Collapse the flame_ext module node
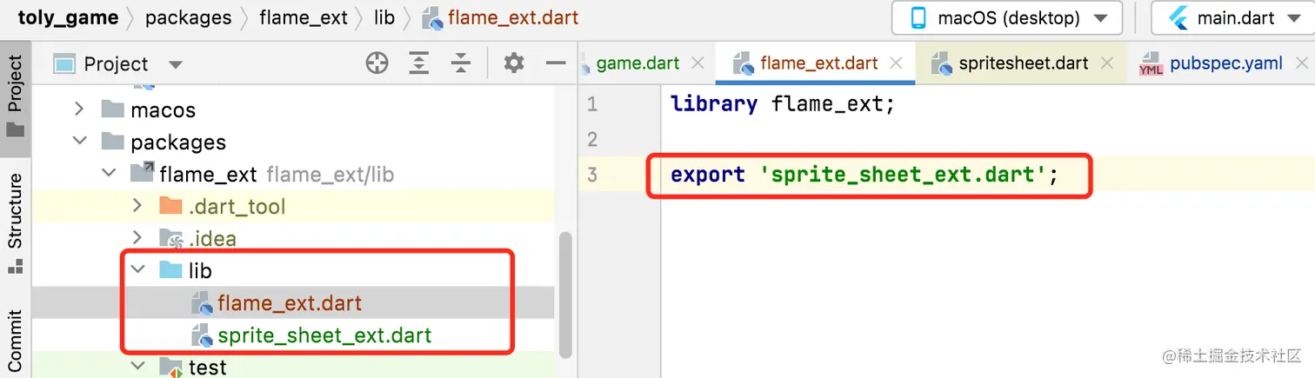 [109, 174]
